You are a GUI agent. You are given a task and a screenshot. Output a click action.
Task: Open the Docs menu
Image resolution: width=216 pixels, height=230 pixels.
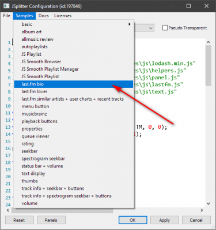click(x=44, y=16)
